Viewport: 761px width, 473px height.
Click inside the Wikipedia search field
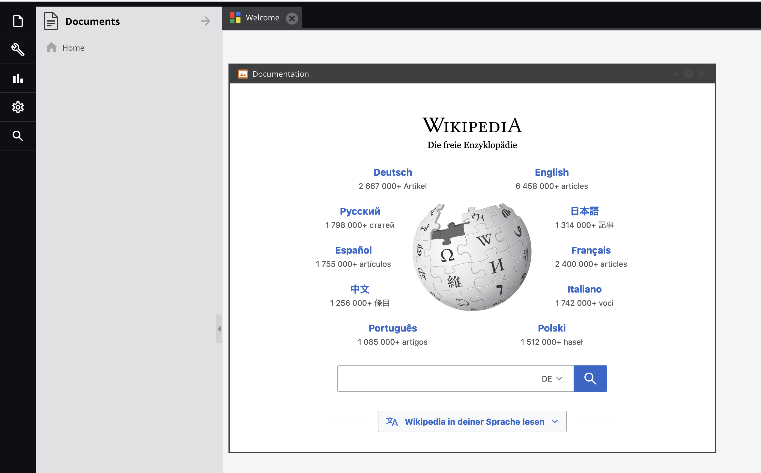click(438, 379)
